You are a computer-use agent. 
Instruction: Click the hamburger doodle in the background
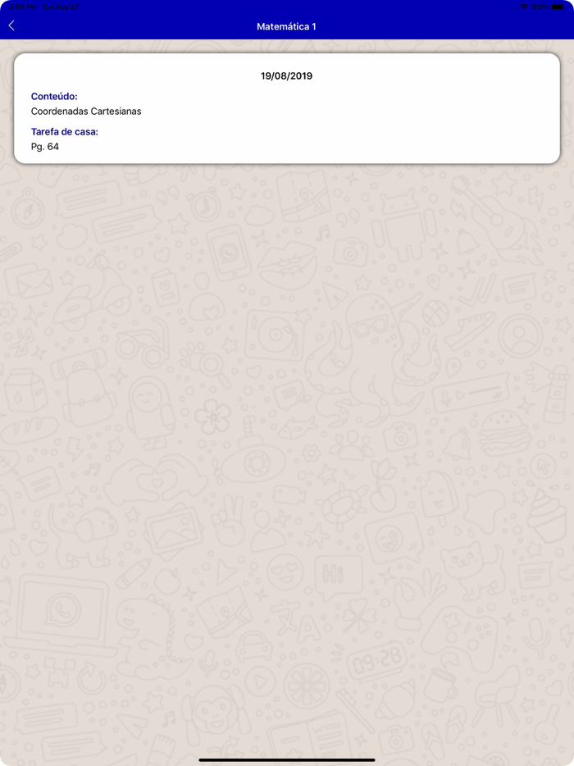[x=504, y=434]
